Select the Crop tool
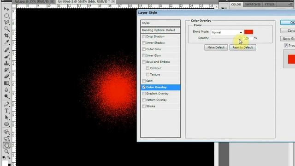This screenshot has height=166, width=295. point(6,36)
